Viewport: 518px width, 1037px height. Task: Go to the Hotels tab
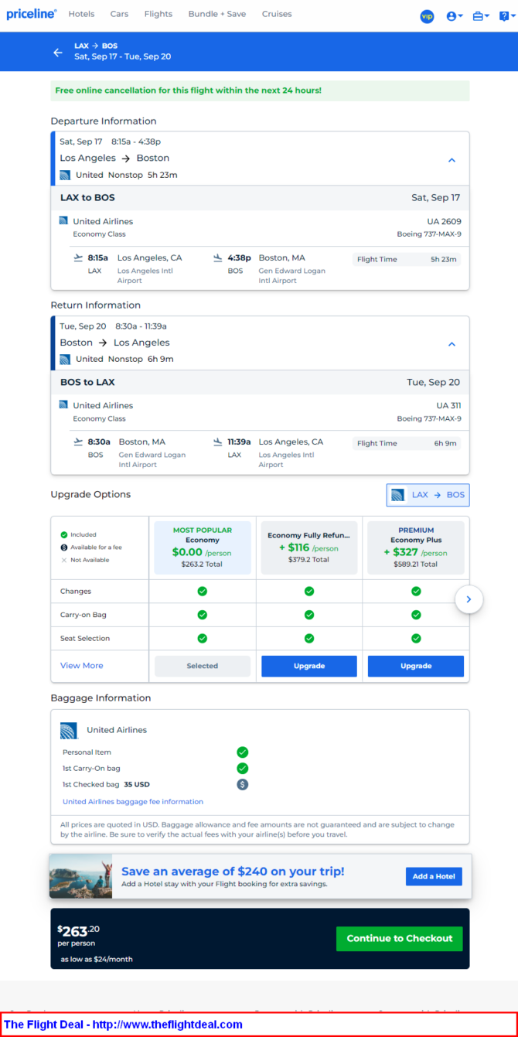pyautogui.click(x=81, y=14)
